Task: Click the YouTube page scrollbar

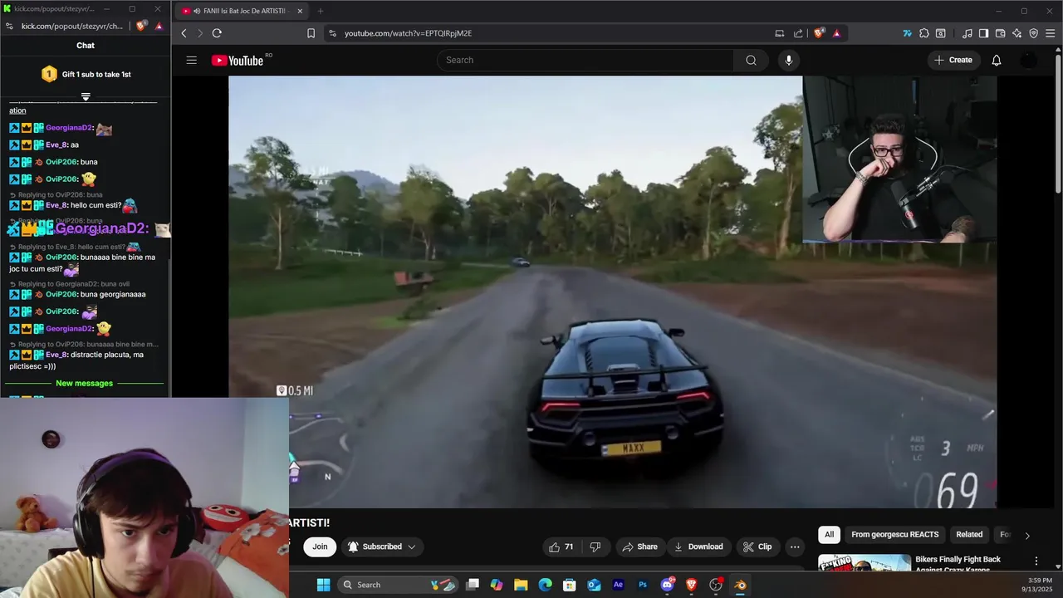Action: [1058, 123]
